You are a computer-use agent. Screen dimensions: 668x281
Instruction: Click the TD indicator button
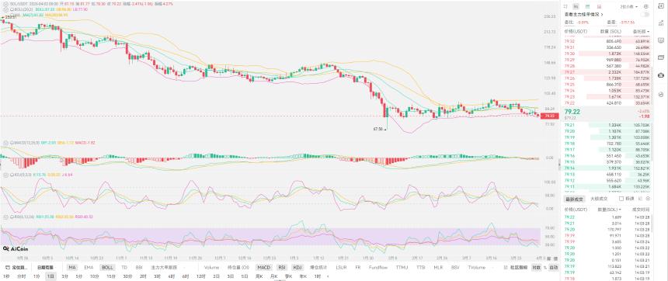pyautogui.click(x=124, y=267)
